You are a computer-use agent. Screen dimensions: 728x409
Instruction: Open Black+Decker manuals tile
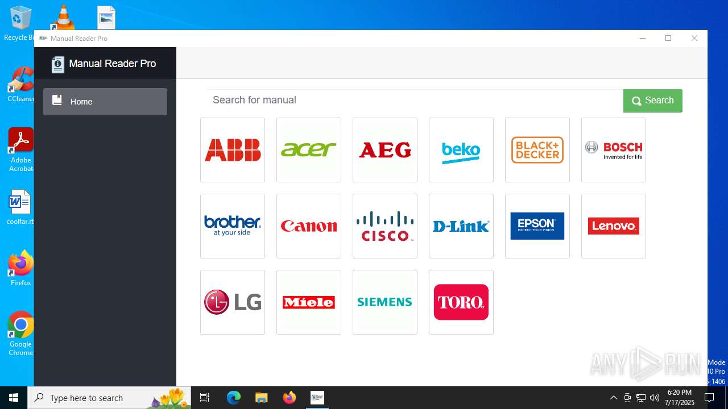(537, 150)
